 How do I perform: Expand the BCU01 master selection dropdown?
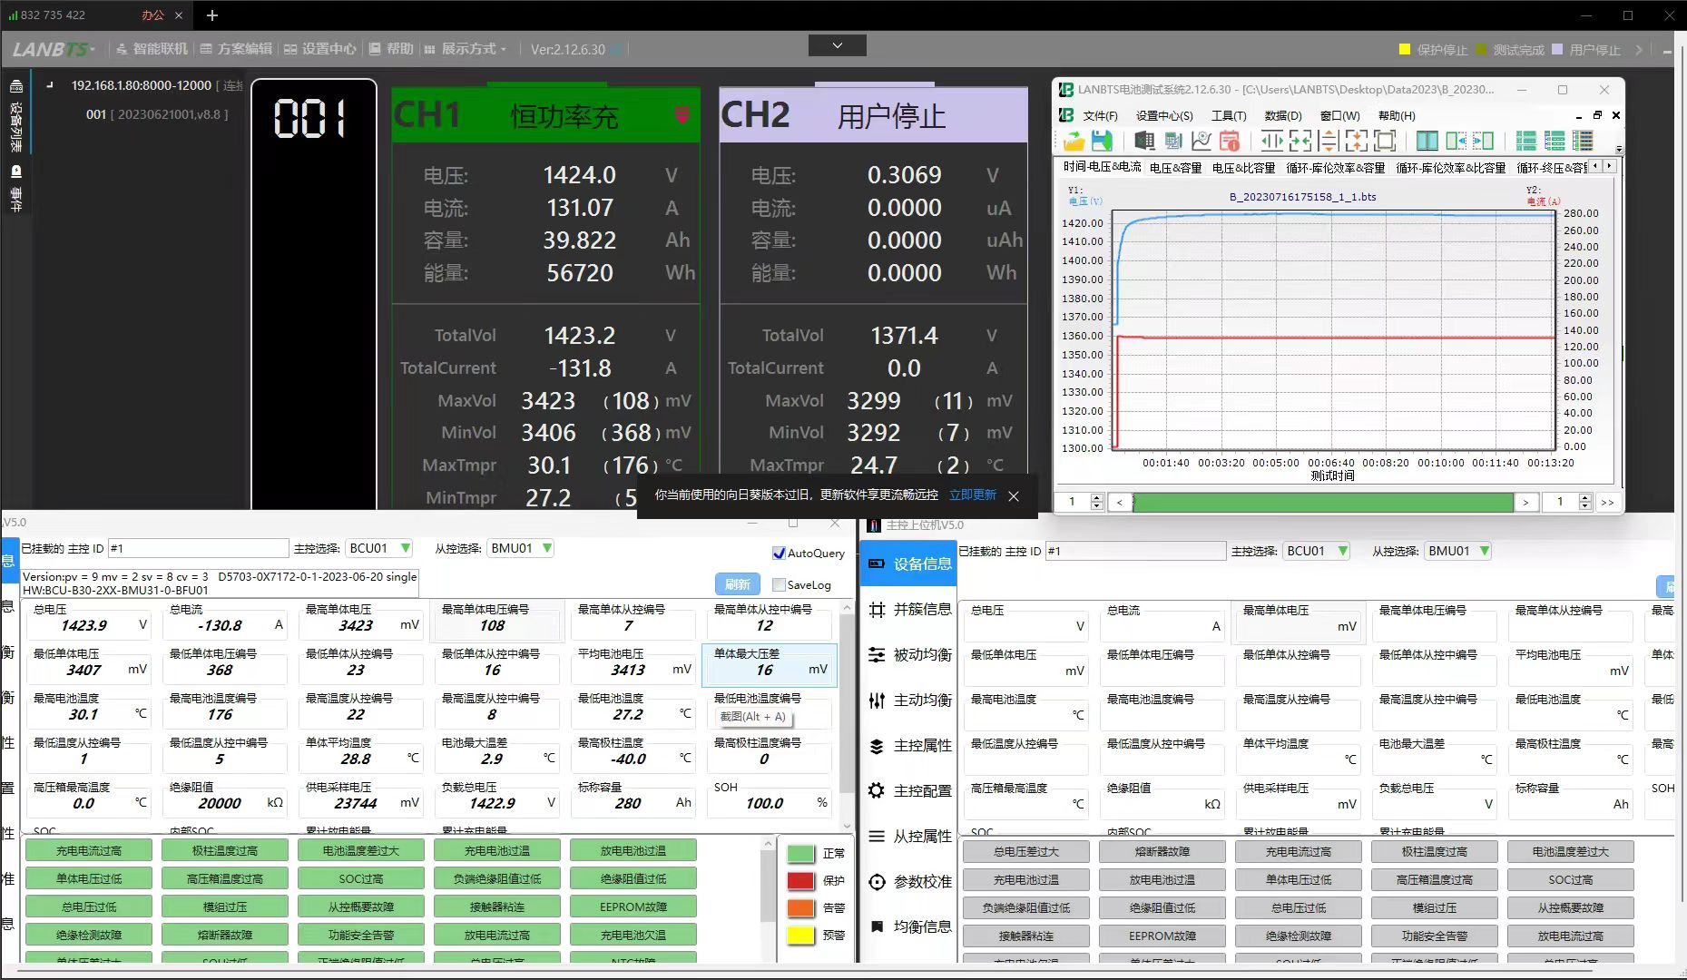pos(405,548)
